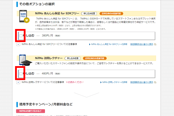Click the 380円/月 price text
Image resolution: width=174 pixels, height=116 pixels.
[x=47, y=35]
